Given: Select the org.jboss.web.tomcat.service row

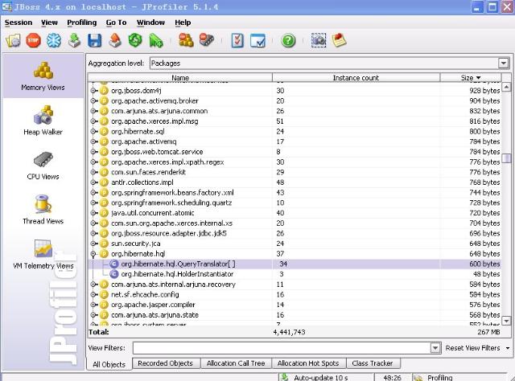Looking at the screenshot, I should (295, 152).
